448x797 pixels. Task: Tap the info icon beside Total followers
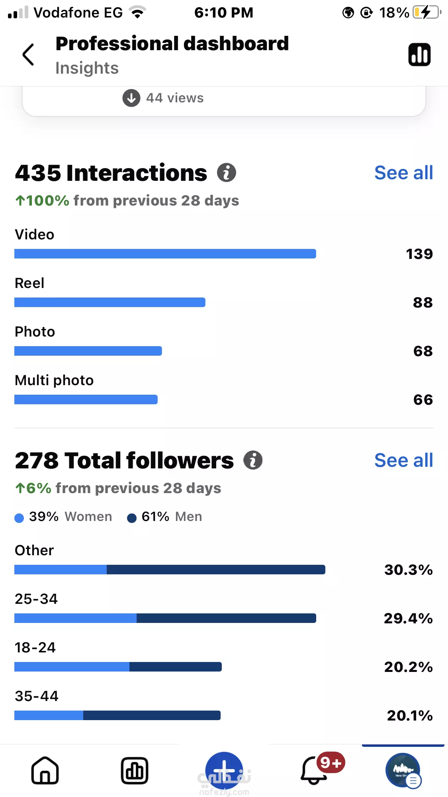click(253, 460)
